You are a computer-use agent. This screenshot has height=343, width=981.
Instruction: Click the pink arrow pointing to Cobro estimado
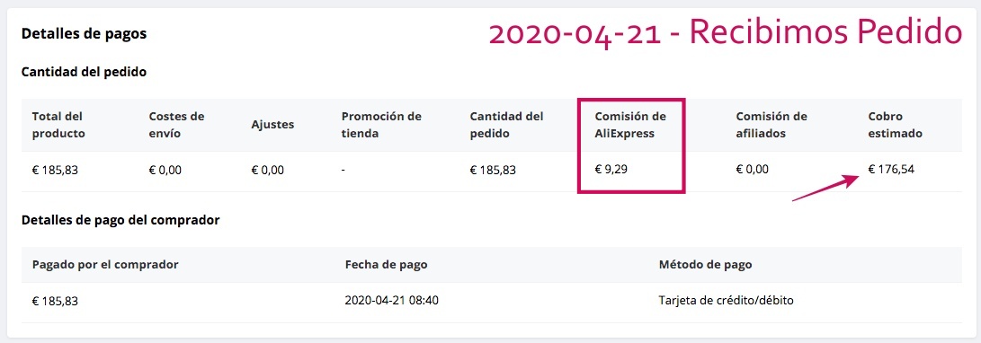click(x=825, y=188)
